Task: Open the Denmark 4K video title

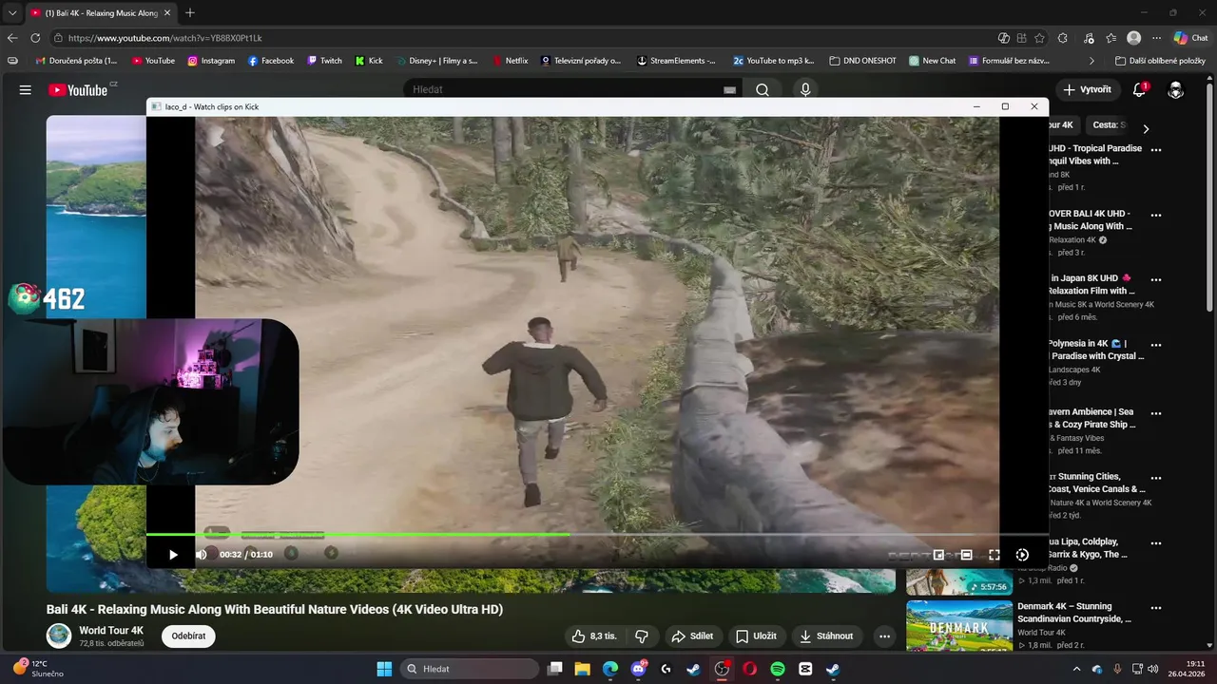Action: point(1076,612)
